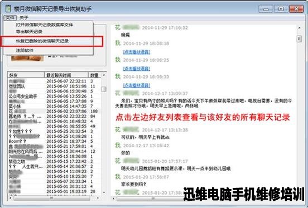
Task: Select the 注册软件 menu entry
Action: [x=25, y=50]
